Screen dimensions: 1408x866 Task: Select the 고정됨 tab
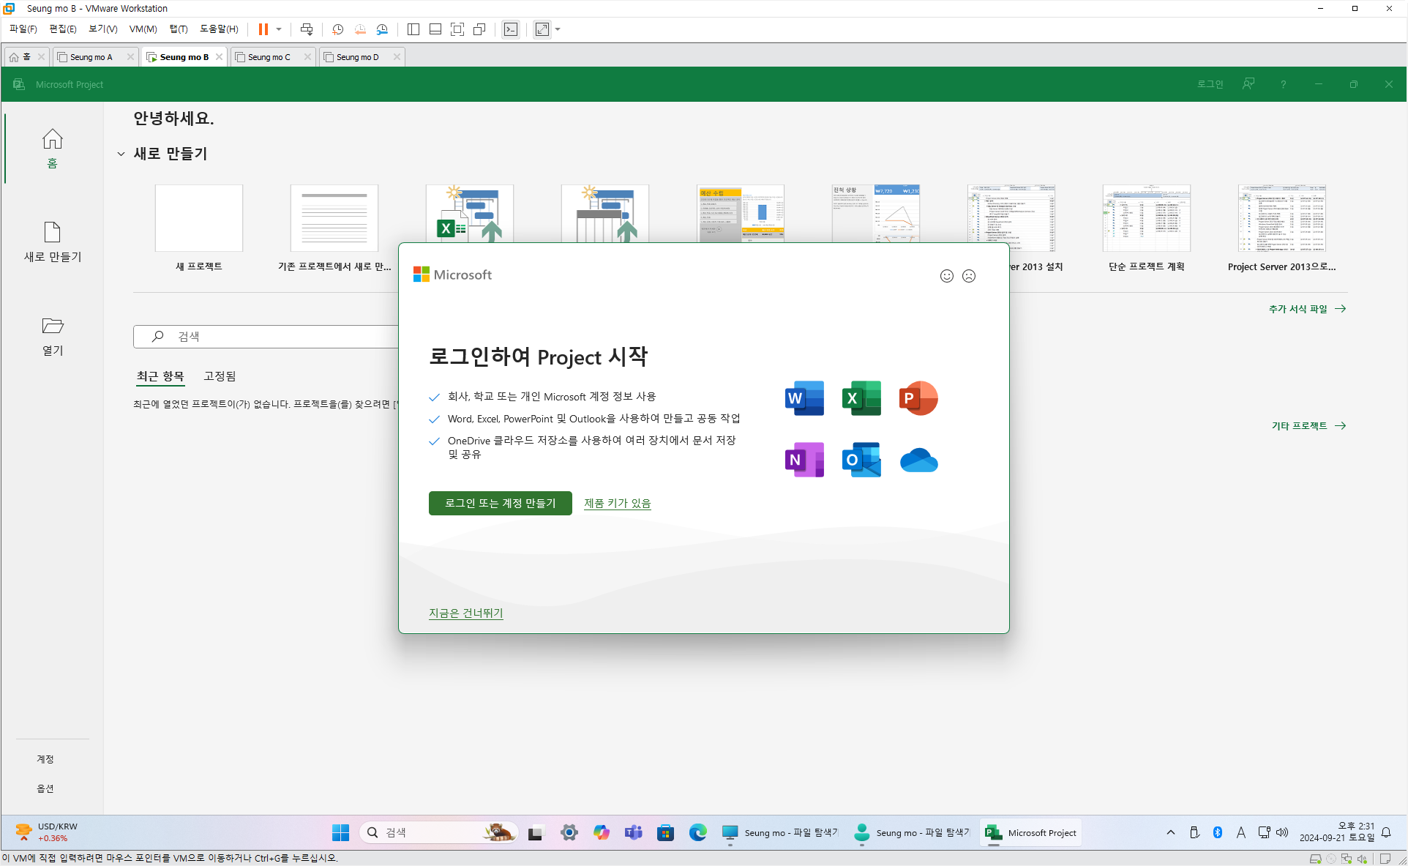coord(220,376)
